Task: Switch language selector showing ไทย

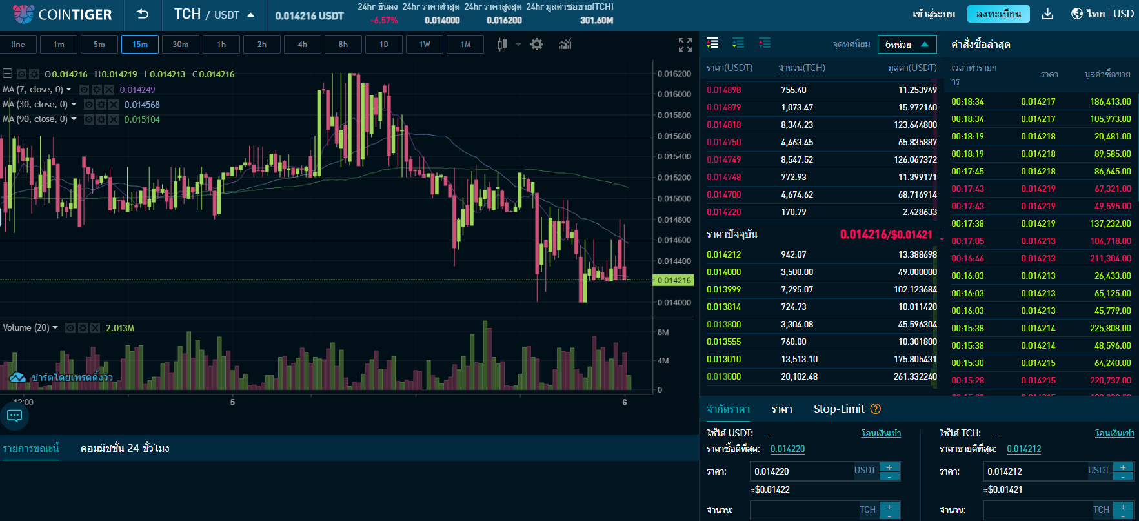Action: coord(1096,14)
